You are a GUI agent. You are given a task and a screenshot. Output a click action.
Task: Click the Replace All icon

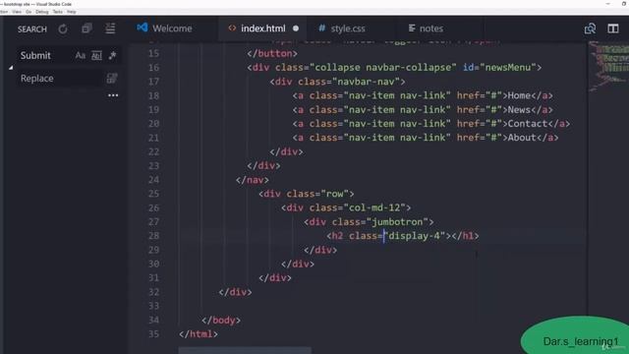point(112,78)
